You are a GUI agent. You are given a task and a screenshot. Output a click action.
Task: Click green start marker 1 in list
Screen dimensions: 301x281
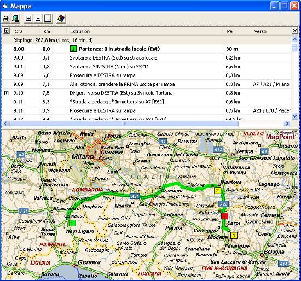pyautogui.click(x=73, y=49)
